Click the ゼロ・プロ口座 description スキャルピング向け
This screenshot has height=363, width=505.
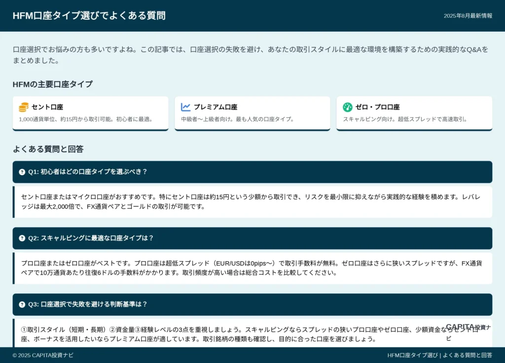pyautogui.click(x=405, y=119)
